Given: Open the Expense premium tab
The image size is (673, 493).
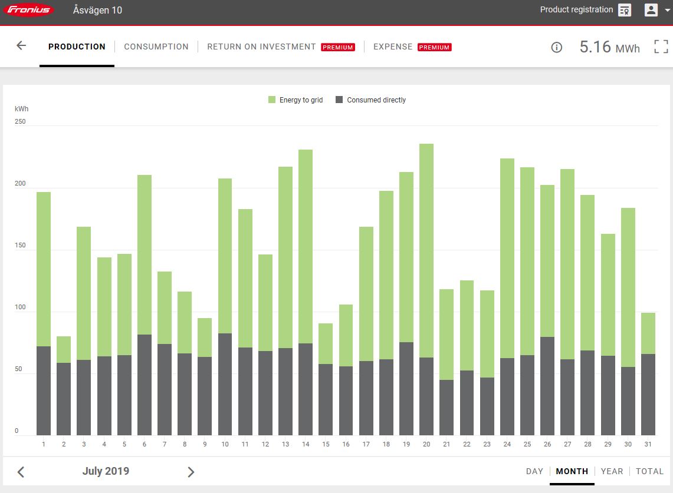Looking at the screenshot, I should [393, 47].
